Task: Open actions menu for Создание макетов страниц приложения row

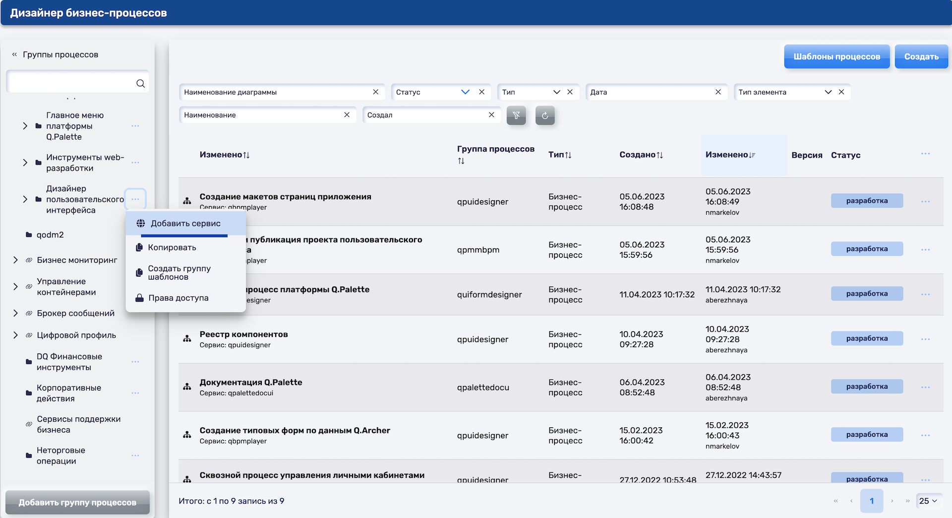Action: (x=925, y=202)
